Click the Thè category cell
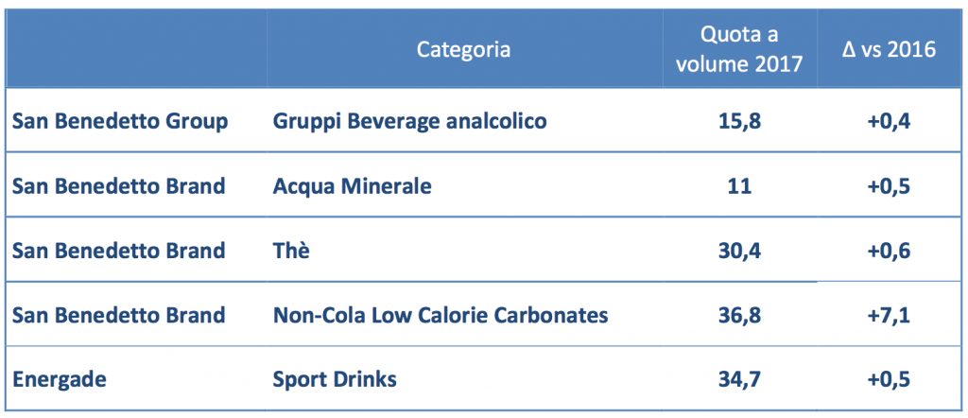The width and height of the screenshot is (968, 418). pos(291,251)
